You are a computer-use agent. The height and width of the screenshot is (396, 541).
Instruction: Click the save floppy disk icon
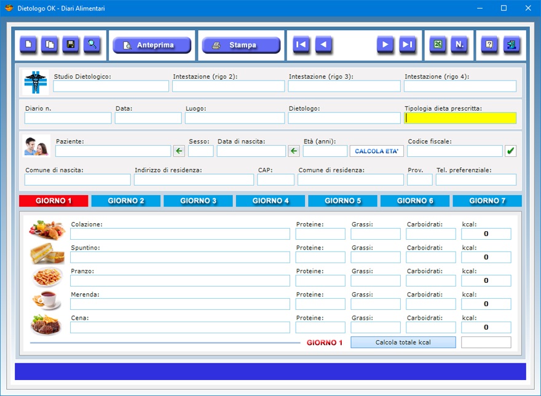71,44
